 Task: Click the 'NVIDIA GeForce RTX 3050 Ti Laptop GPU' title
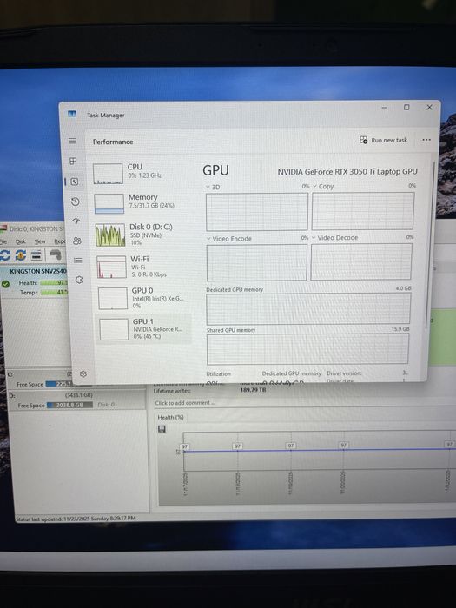click(x=347, y=172)
